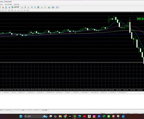Open the Windows Start menu
Screen dimensions: 144x119
(21, 116)
